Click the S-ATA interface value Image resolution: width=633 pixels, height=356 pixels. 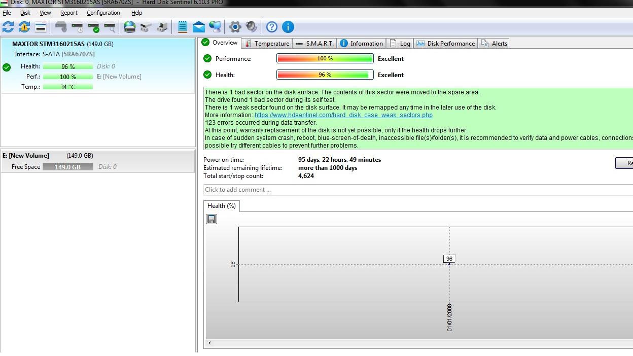coord(51,54)
